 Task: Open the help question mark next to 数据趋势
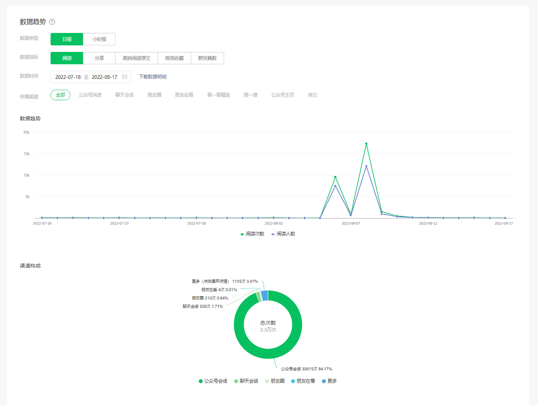tap(52, 22)
